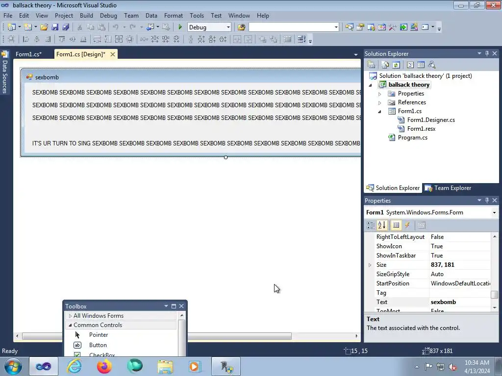Click the Save All icon
This screenshot has height=376, width=502.
tap(66, 27)
